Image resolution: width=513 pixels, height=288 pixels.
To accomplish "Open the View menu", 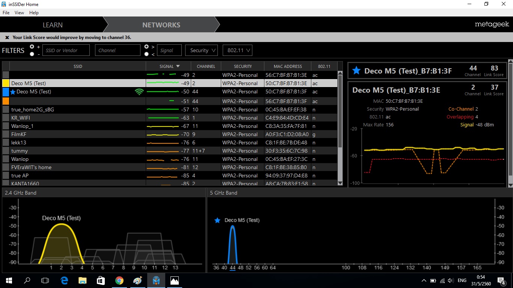I will pos(19,13).
